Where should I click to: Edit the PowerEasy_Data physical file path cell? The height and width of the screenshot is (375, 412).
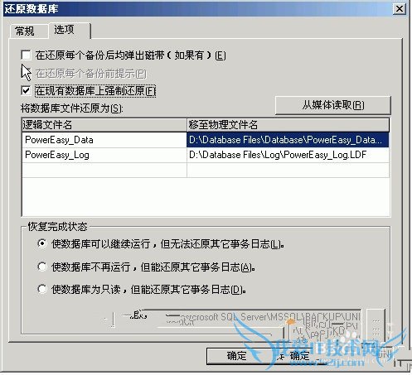288,140
